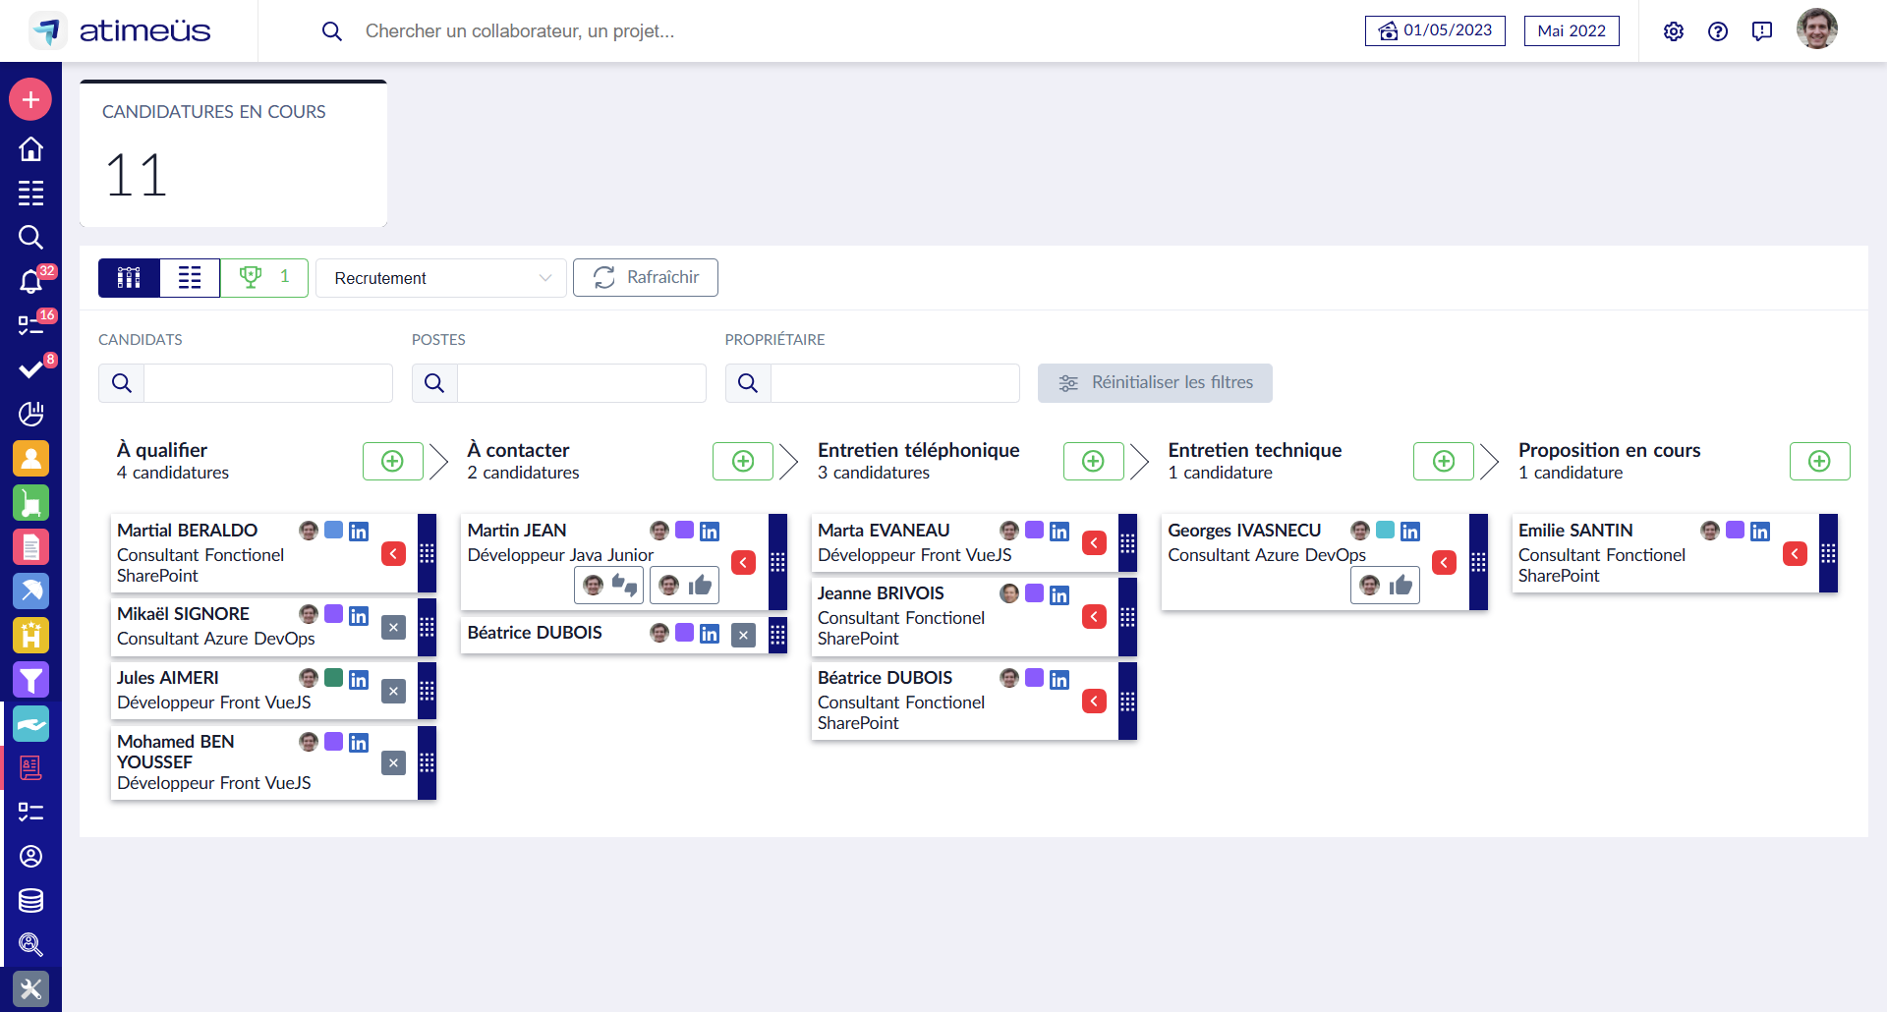Open the notifications bell with 32 alerts
The height and width of the screenshot is (1012, 1887).
click(31, 282)
